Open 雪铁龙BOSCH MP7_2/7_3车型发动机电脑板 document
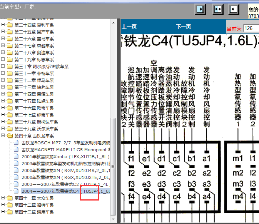The height and width of the screenshot is (224, 259). pos(65,143)
